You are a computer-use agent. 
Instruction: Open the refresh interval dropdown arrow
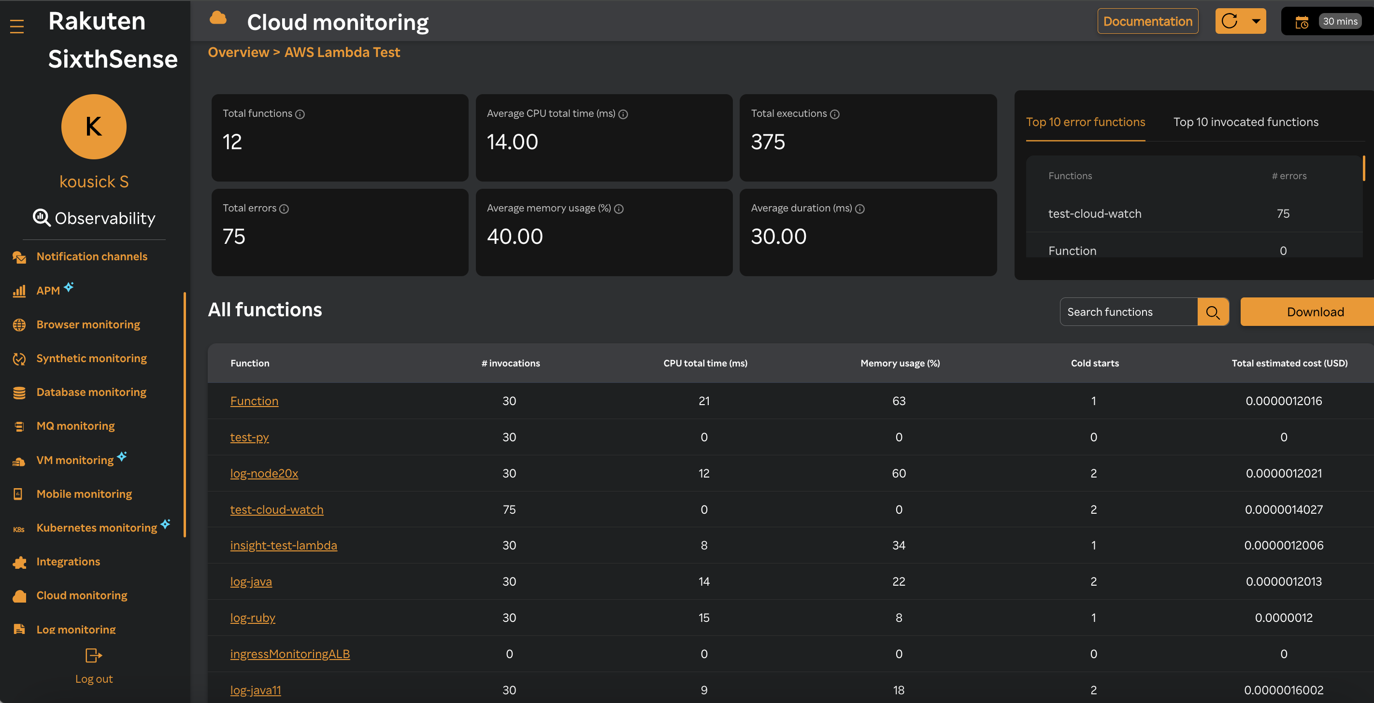[x=1256, y=21]
